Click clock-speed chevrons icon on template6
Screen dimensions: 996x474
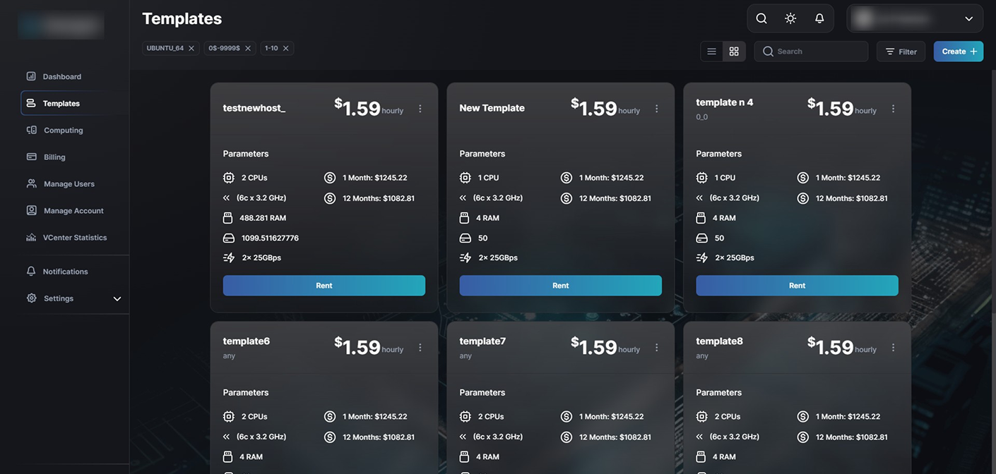227,437
